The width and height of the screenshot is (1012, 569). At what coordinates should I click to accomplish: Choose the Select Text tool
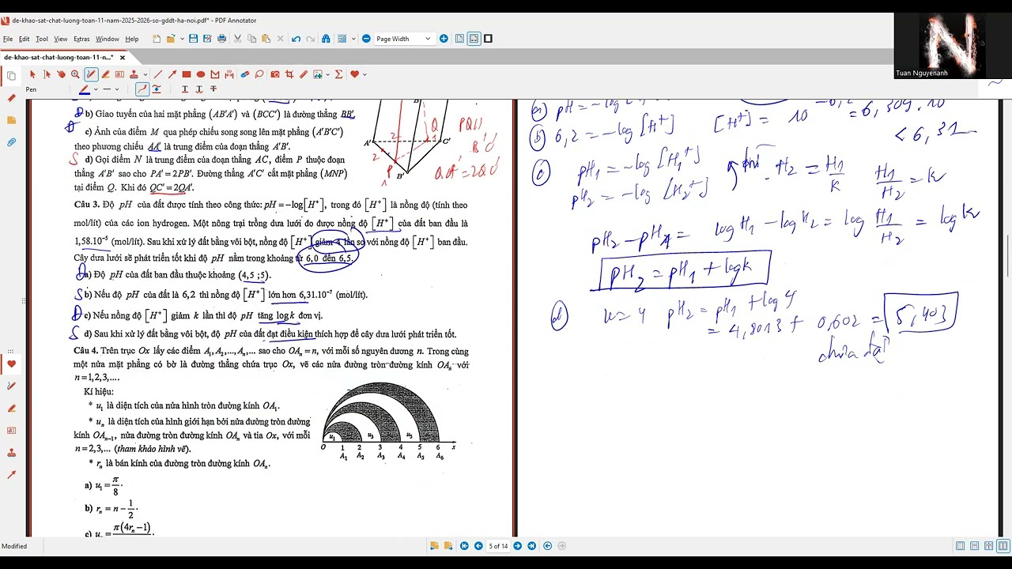(47, 74)
